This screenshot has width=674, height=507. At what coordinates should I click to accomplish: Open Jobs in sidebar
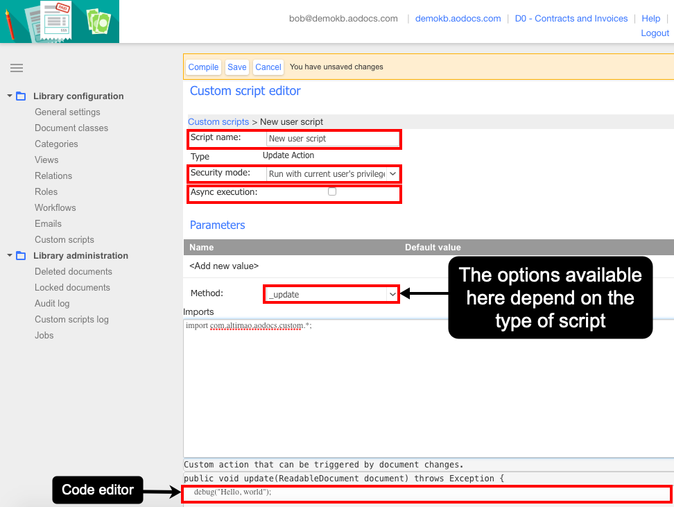click(44, 335)
